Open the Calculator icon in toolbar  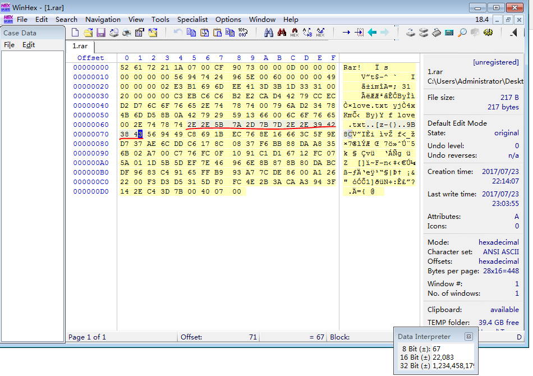pos(449,33)
